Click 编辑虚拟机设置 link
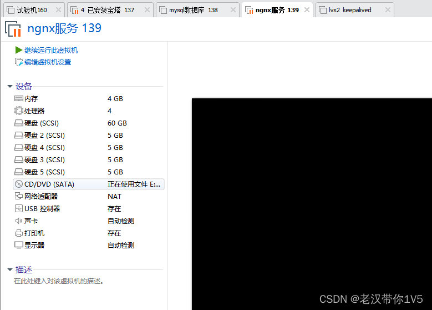The image size is (432, 310). click(48, 62)
